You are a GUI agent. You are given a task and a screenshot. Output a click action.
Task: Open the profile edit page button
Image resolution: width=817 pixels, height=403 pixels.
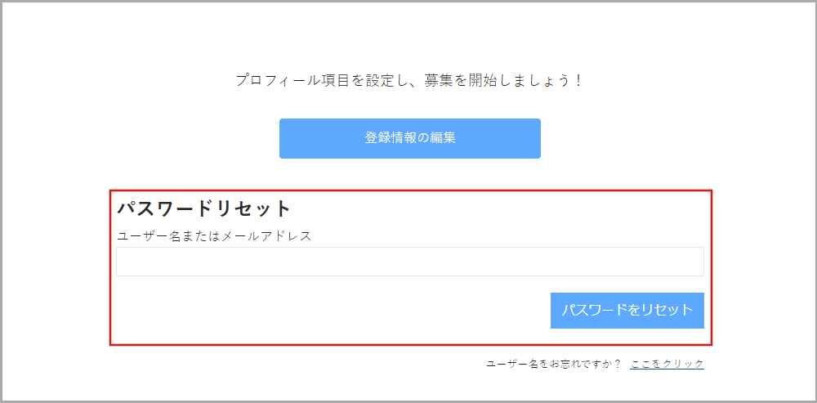coord(409,138)
